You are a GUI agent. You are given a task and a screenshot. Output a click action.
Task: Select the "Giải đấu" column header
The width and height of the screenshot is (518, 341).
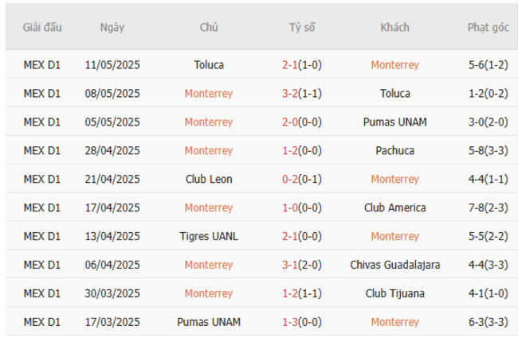(x=42, y=27)
